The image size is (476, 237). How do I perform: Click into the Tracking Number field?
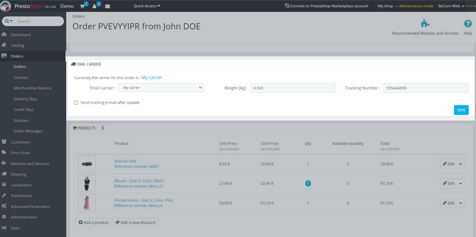click(x=425, y=88)
